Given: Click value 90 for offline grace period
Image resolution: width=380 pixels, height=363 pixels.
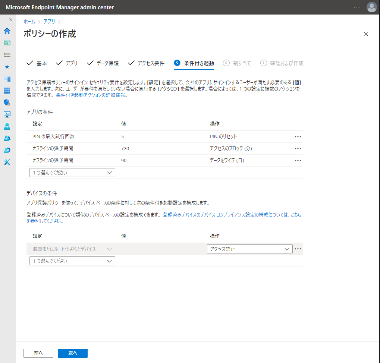Looking at the screenshot, I should [x=123, y=160].
